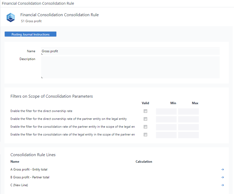This screenshot has height=194, width=234.
Task: Open details via arrow on line C
Action: (x=223, y=185)
